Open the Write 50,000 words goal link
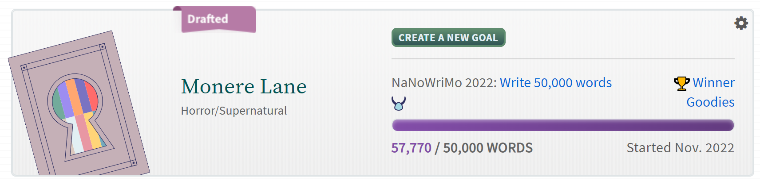Screen dimensions: 760x185 coord(555,83)
